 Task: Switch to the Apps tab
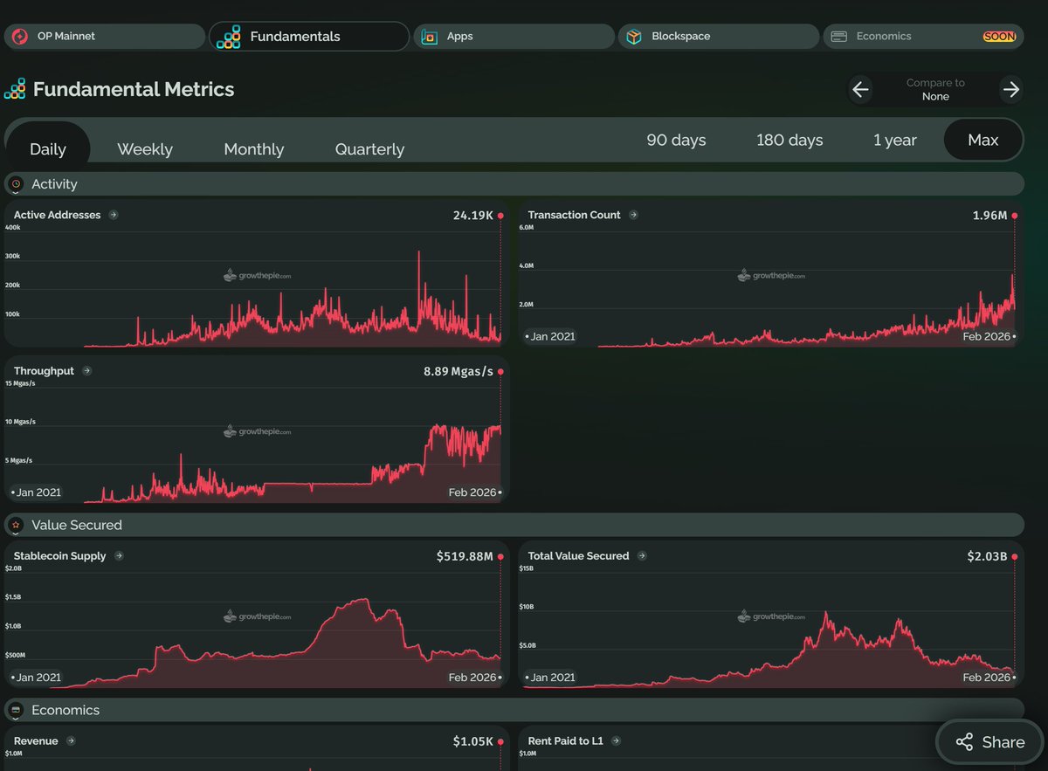pyautogui.click(x=514, y=37)
